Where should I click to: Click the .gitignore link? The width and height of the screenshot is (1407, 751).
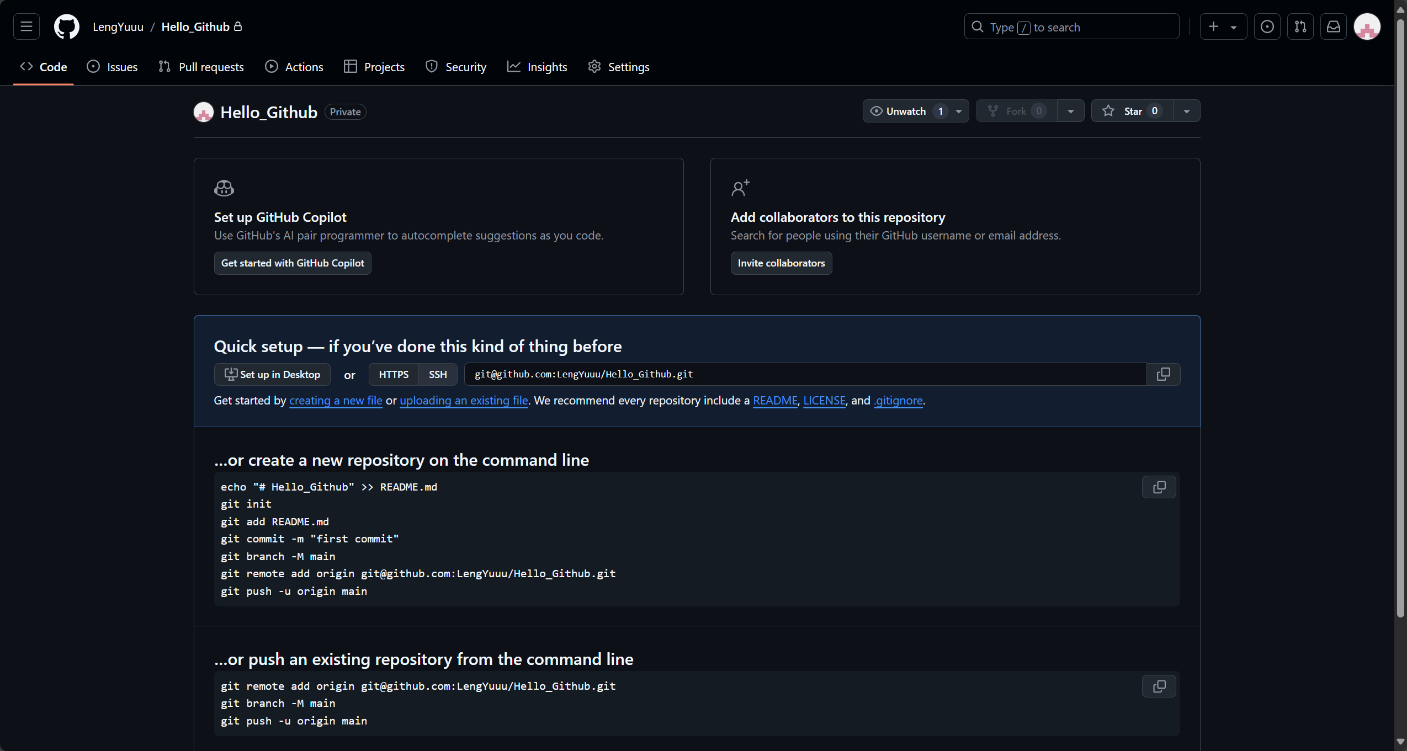(x=898, y=401)
